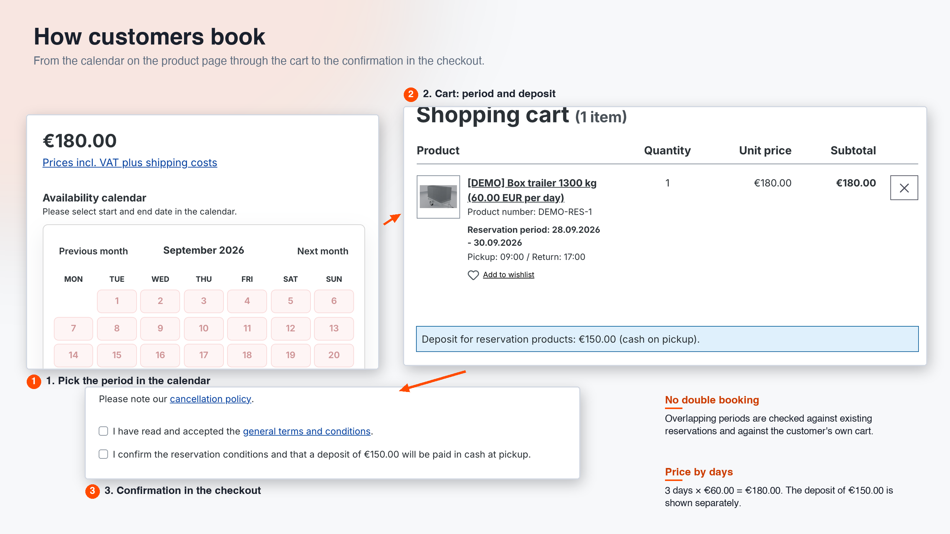Screen dimensions: 950x534
Task: Select September 11 in the calendar
Action: click(247, 329)
